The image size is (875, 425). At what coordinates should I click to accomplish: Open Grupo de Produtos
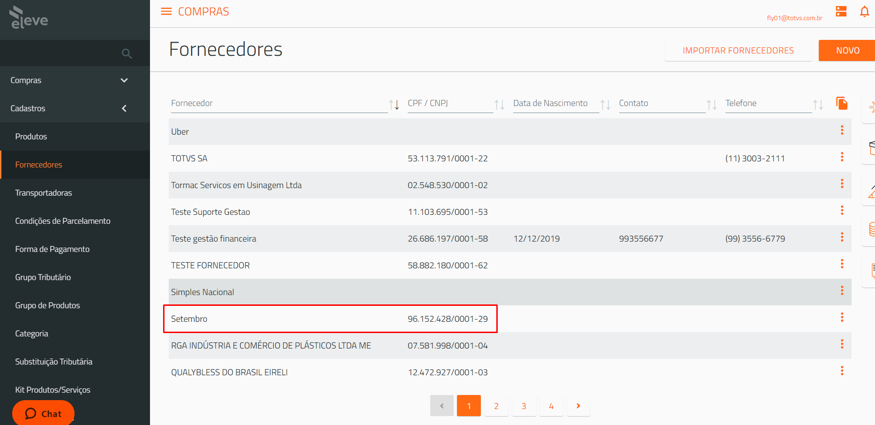[x=75, y=305]
